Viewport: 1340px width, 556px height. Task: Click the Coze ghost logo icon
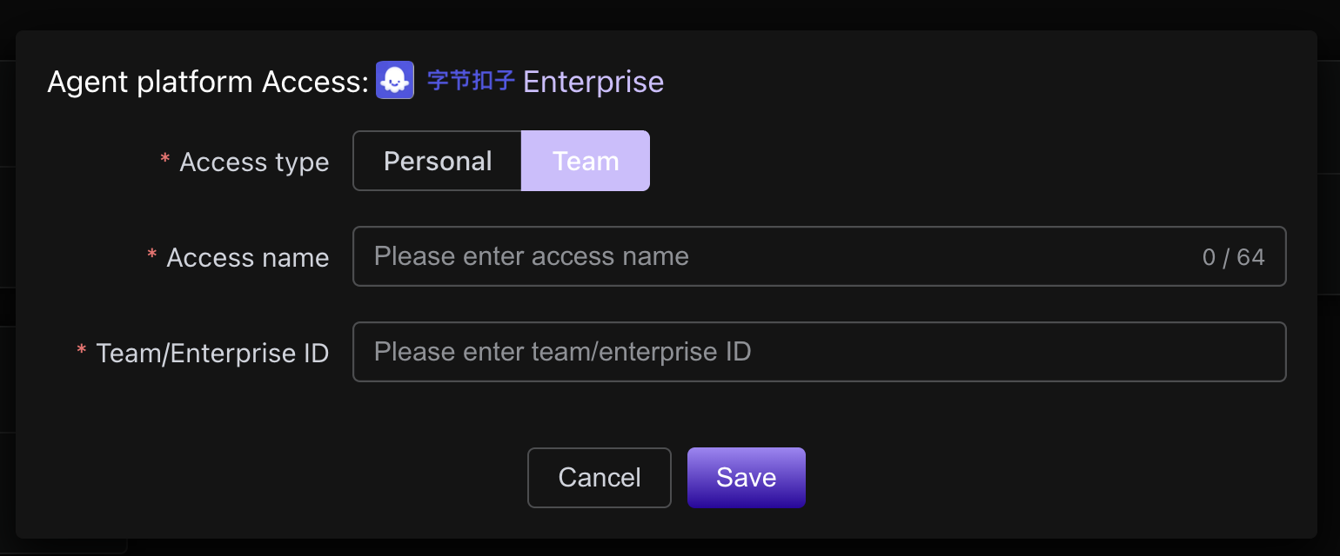(394, 80)
